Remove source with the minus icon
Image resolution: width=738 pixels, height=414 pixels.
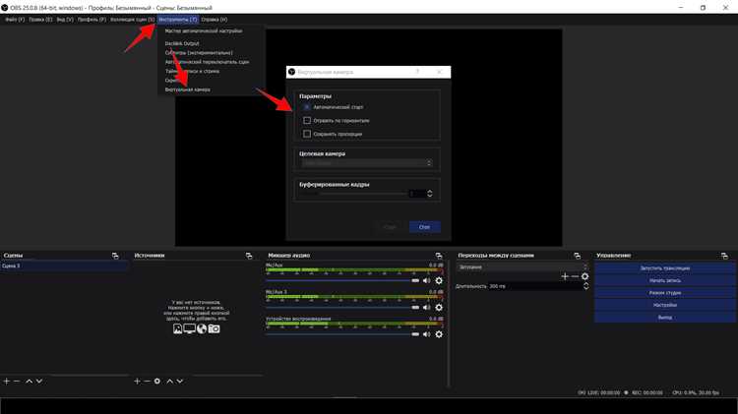[x=147, y=382]
